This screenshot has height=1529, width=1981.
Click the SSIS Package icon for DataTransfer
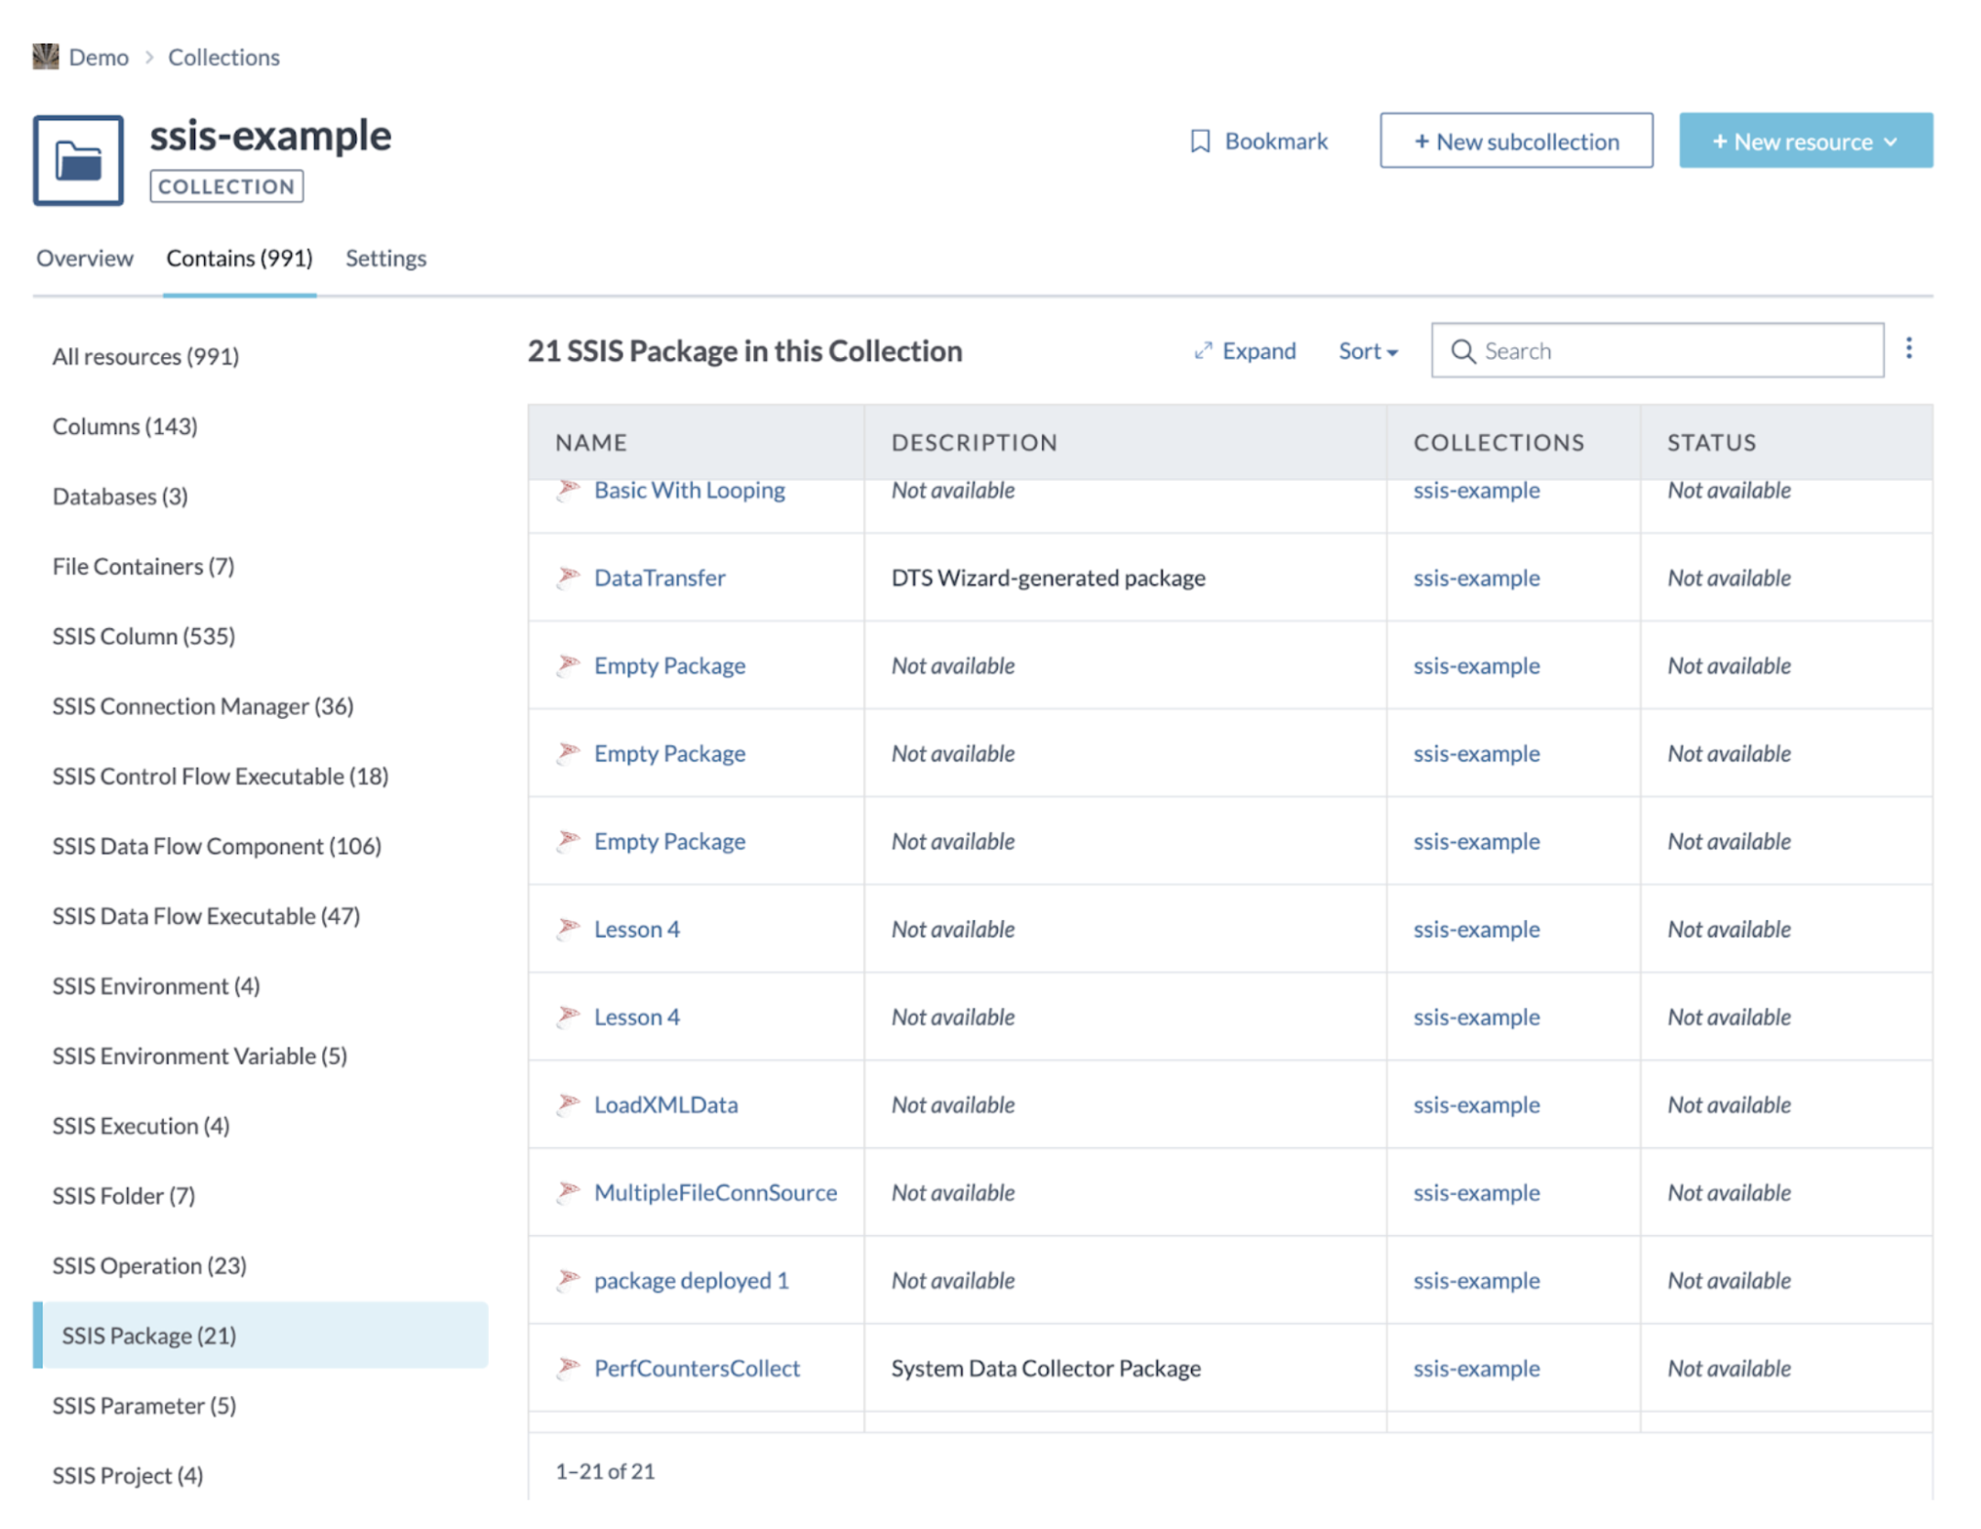click(x=570, y=577)
